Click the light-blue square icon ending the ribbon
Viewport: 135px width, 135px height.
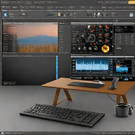click(x=132, y=15)
